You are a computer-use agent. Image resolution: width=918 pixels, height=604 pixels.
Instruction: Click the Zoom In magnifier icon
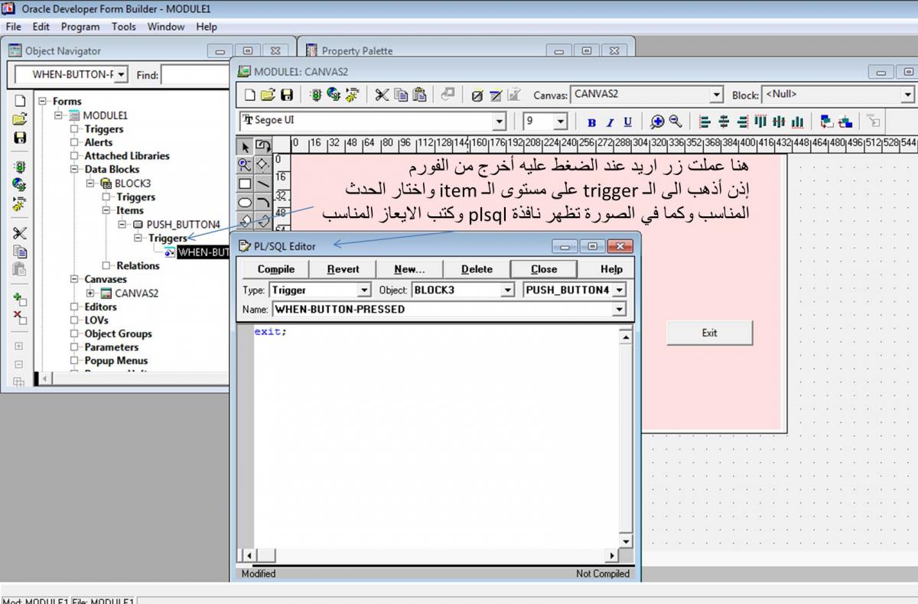point(657,122)
